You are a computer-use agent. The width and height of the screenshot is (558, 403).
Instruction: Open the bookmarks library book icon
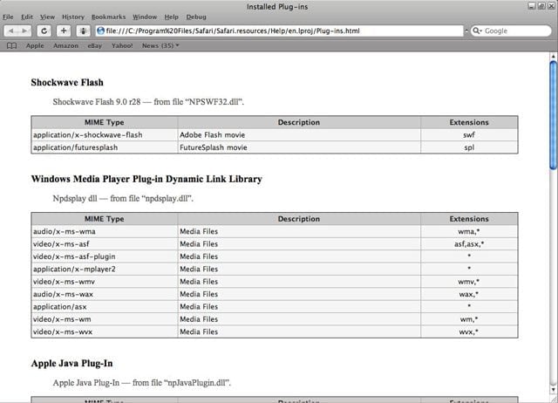(11, 46)
